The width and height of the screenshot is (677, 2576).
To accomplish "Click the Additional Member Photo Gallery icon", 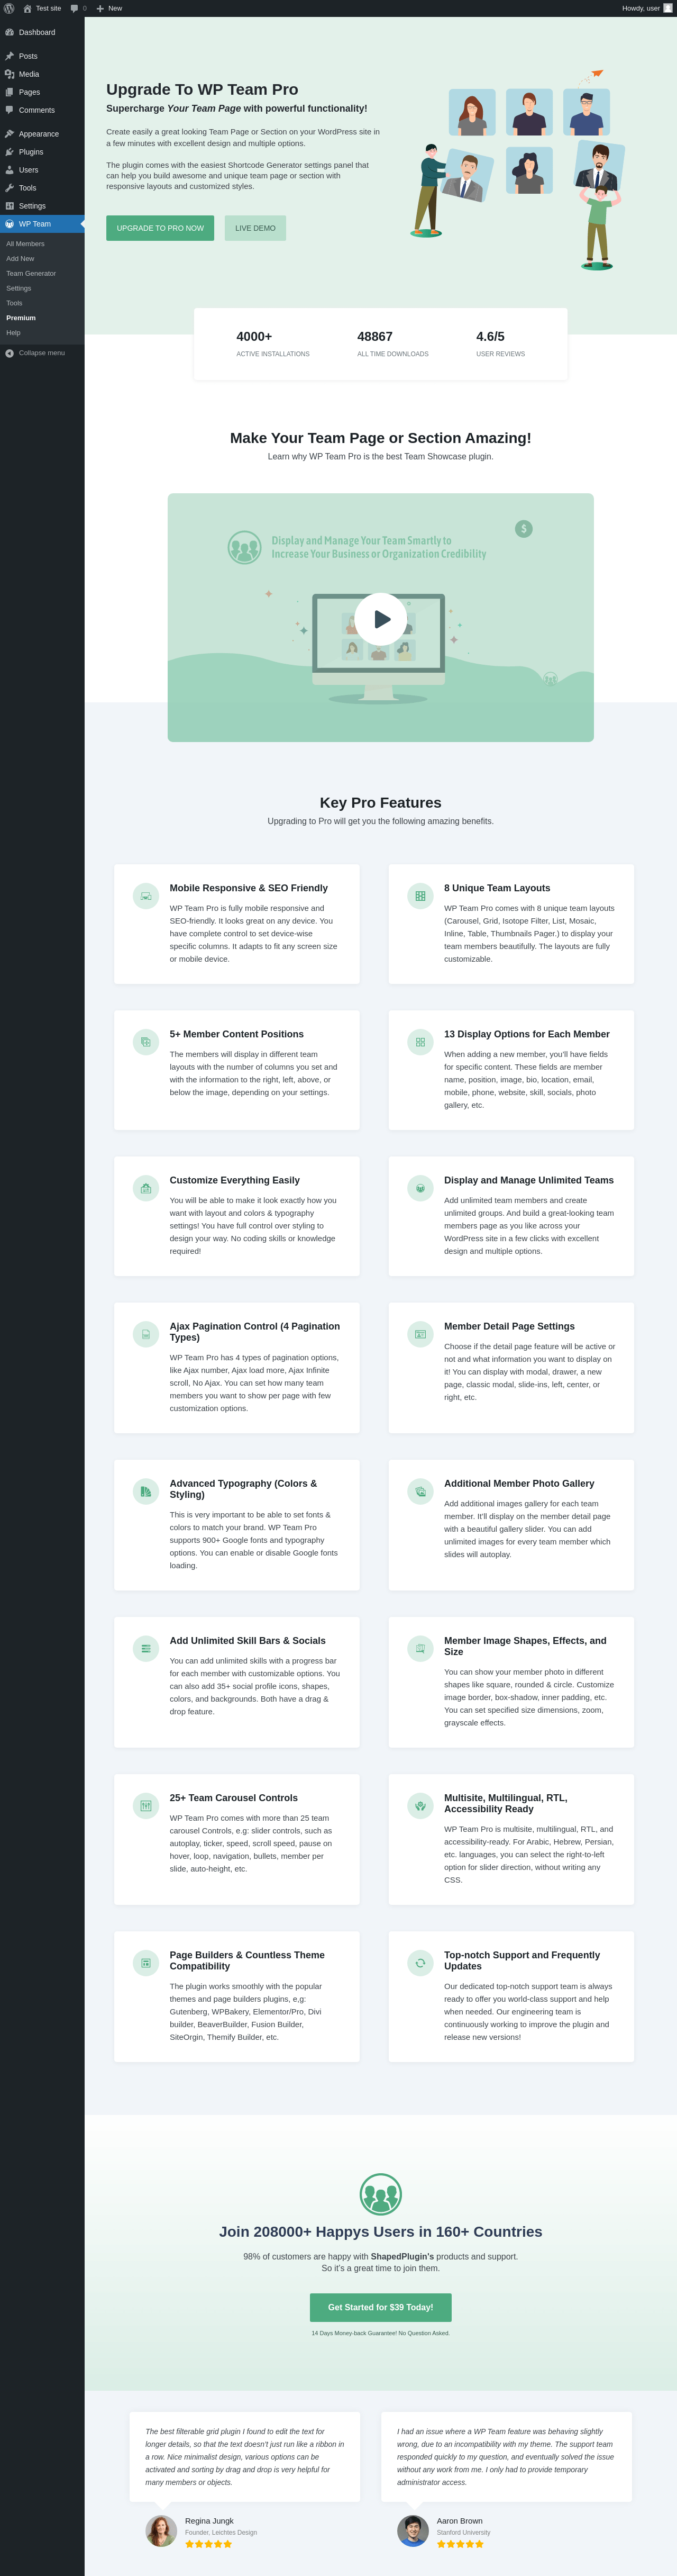I will 420,1491.
